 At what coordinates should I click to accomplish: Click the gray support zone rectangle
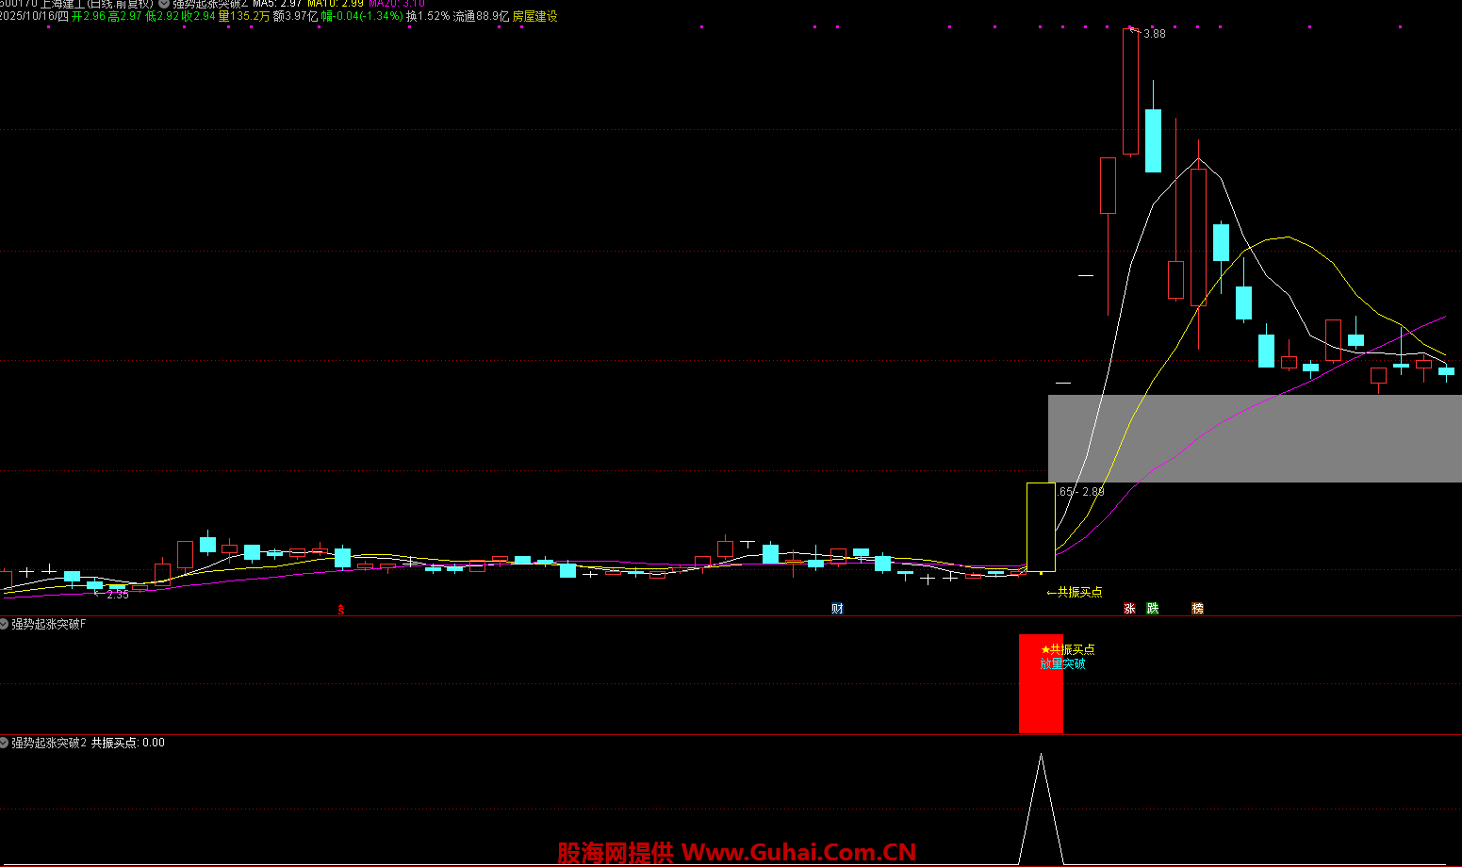(x=1254, y=438)
